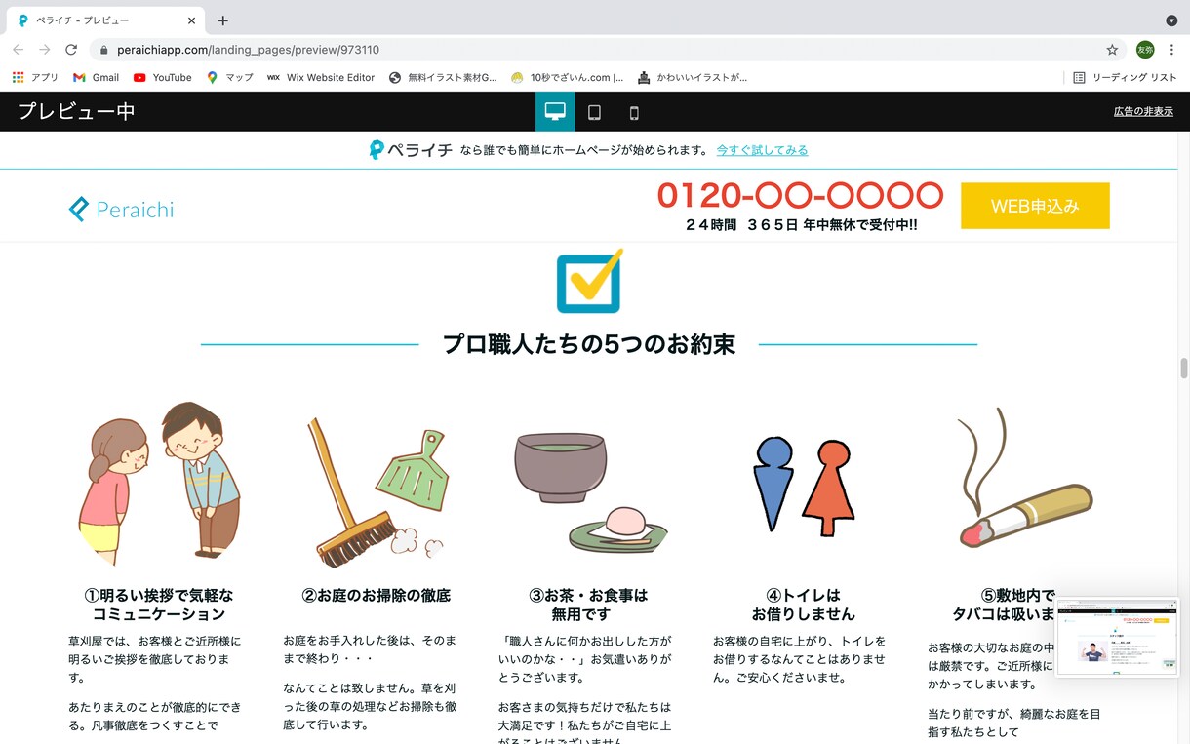Screen dimensions: 1190x744
Task: Close the ペライチ - プレビュー tab
Action: (191, 20)
